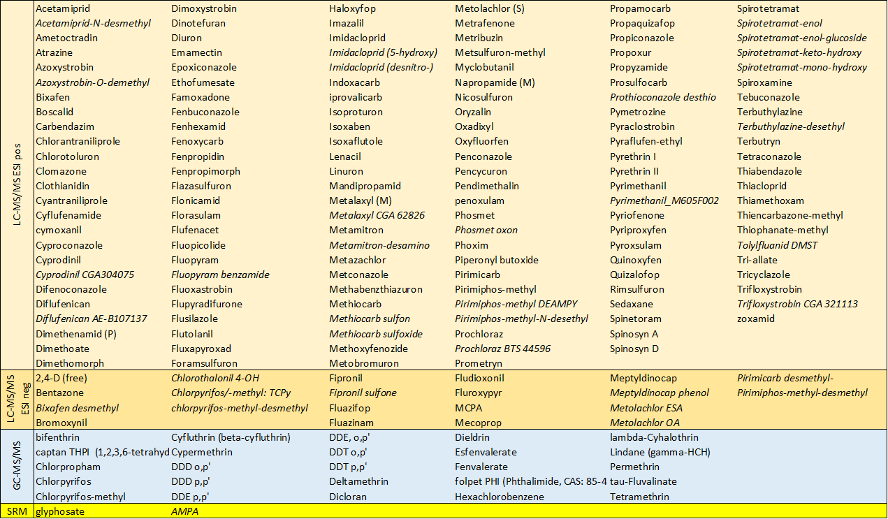Click the Spinosyn D cell

[x=634, y=349]
